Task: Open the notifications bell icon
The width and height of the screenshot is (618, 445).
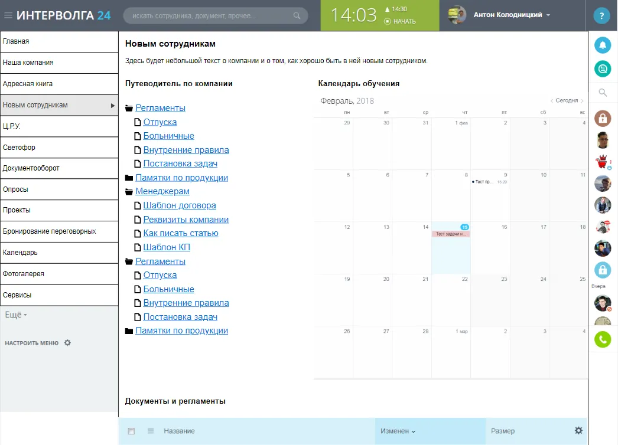Action: point(602,45)
